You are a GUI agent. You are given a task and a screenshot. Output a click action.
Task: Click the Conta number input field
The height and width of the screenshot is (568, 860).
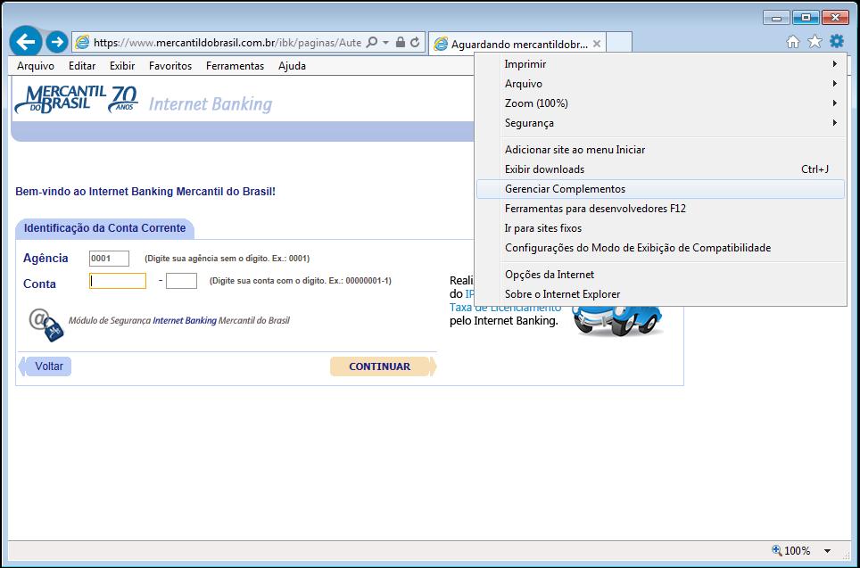point(118,281)
